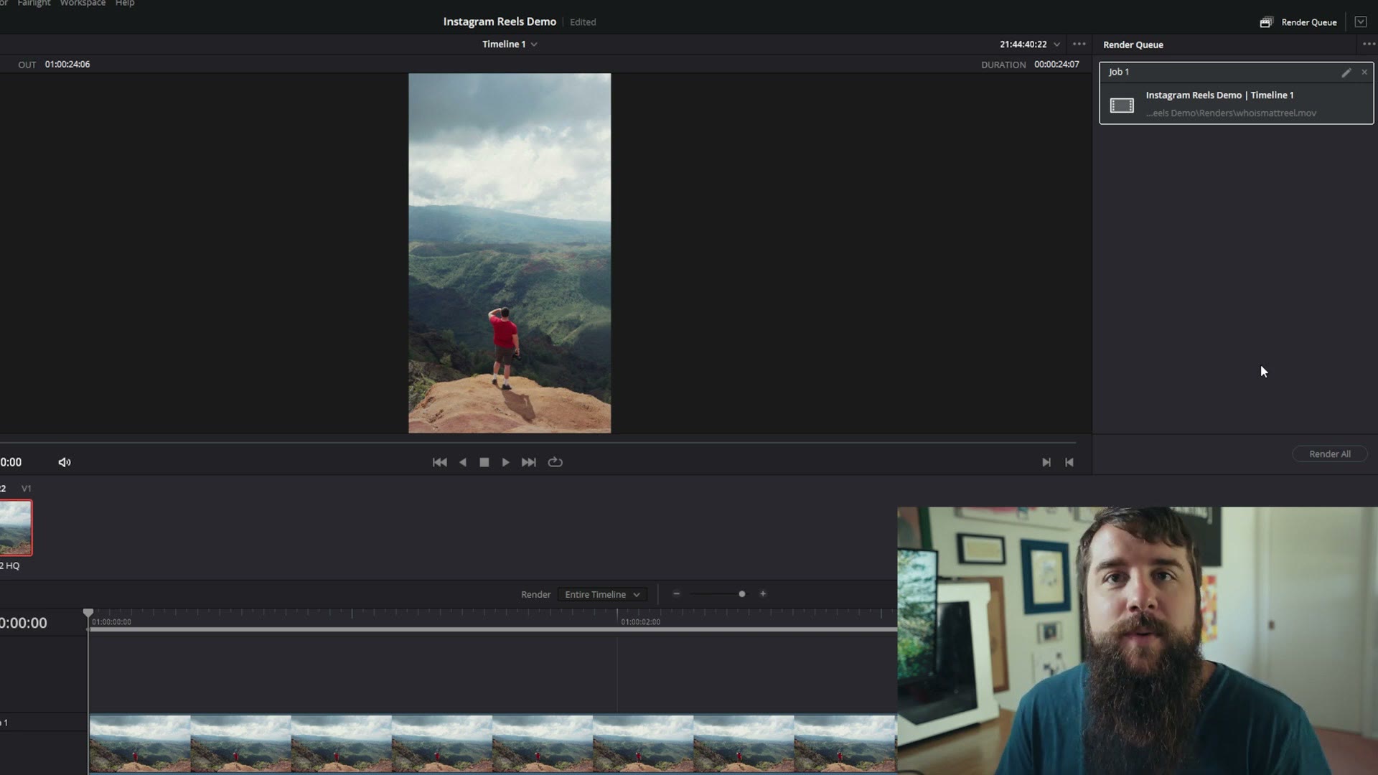Click the project title Instagram Reels Demo
The width and height of the screenshot is (1378, 775).
[x=500, y=22]
